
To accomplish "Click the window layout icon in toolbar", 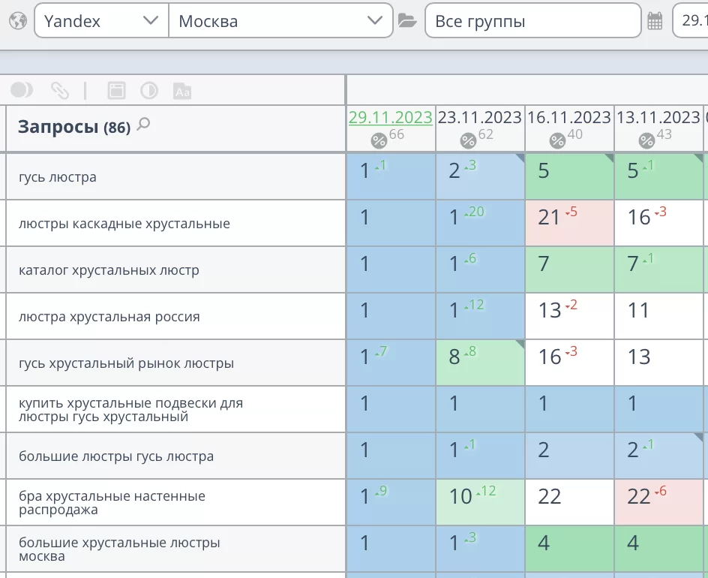I will pyautogui.click(x=116, y=91).
